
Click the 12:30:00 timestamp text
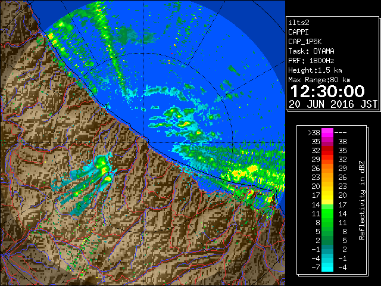327,91
